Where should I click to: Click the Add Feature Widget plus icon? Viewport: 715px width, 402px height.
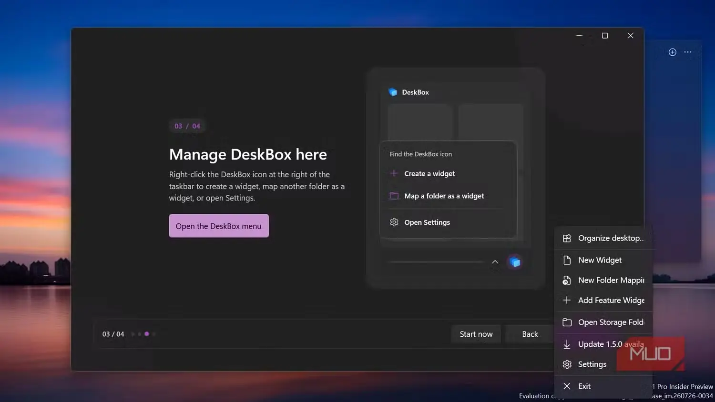point(567,300)
